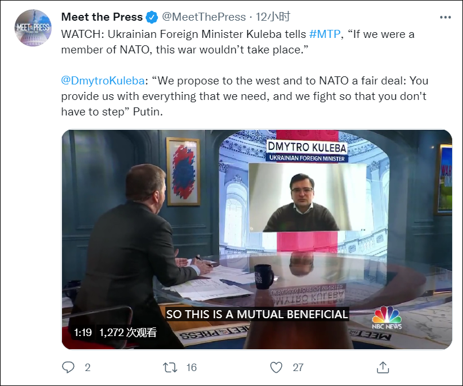This screenshot has width=463, height=386.
Task: Click the tweet text beginning "WATCH: Ukrainian"
Action: point(172,34)
